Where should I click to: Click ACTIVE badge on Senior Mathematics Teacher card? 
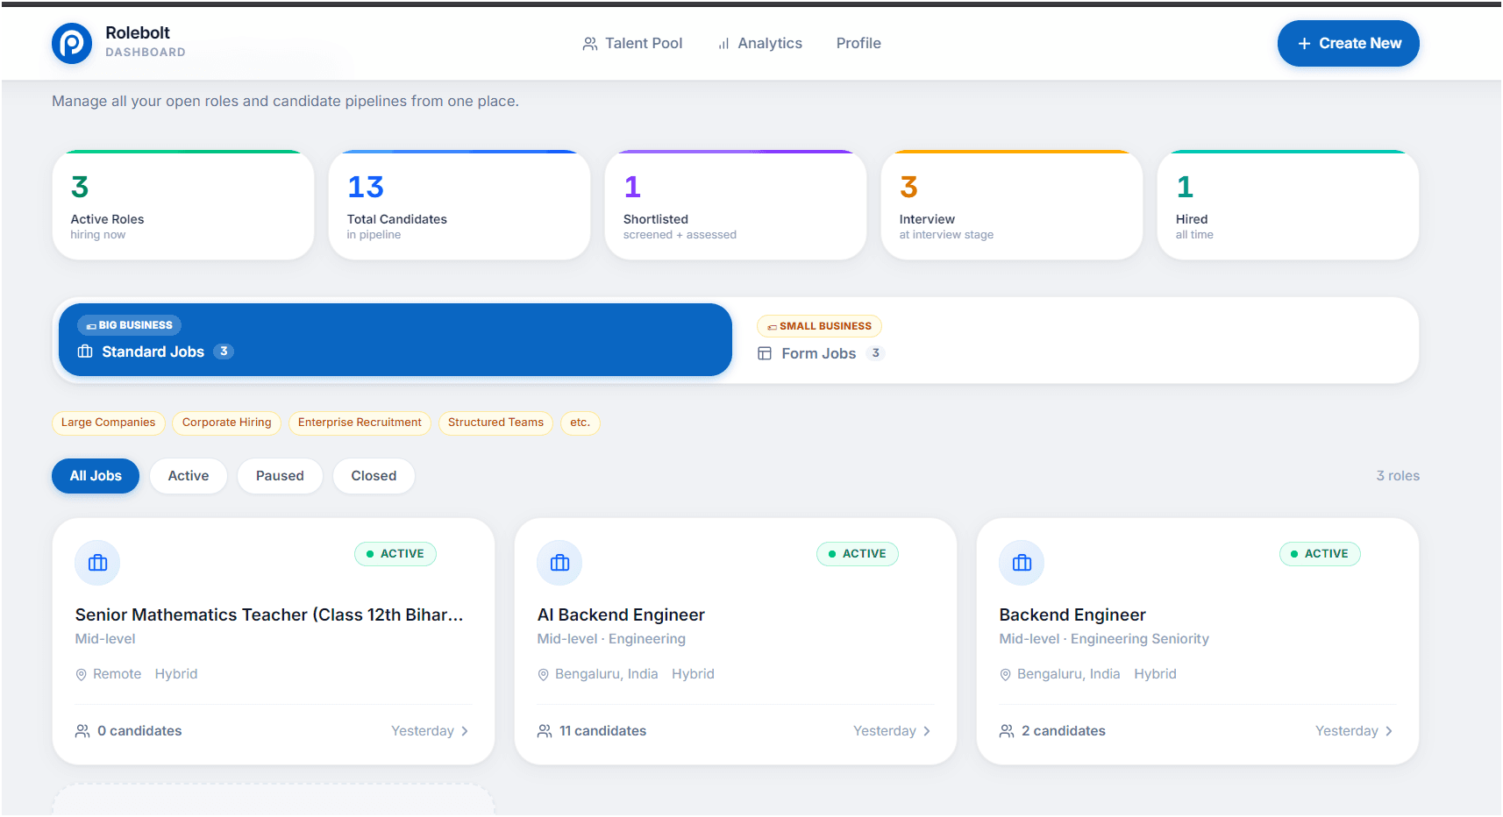click(x=395, y=554)
